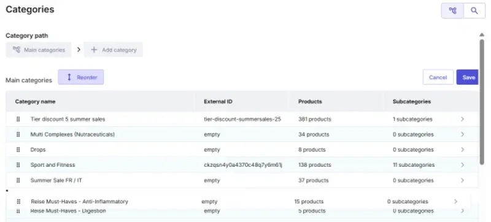Cancel the category reorder
Viewport: 491px width, 222px height.
438,77
